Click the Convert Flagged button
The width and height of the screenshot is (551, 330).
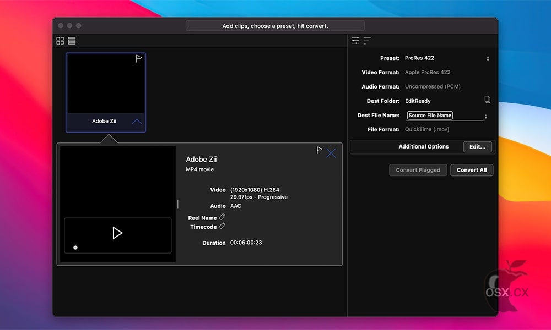pos(418,170)
